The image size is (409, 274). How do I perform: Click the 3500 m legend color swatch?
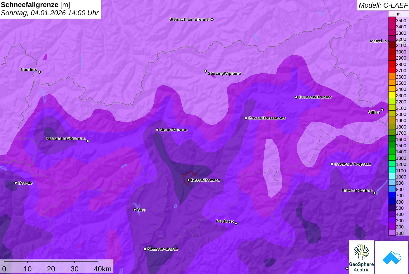[392, 20]
